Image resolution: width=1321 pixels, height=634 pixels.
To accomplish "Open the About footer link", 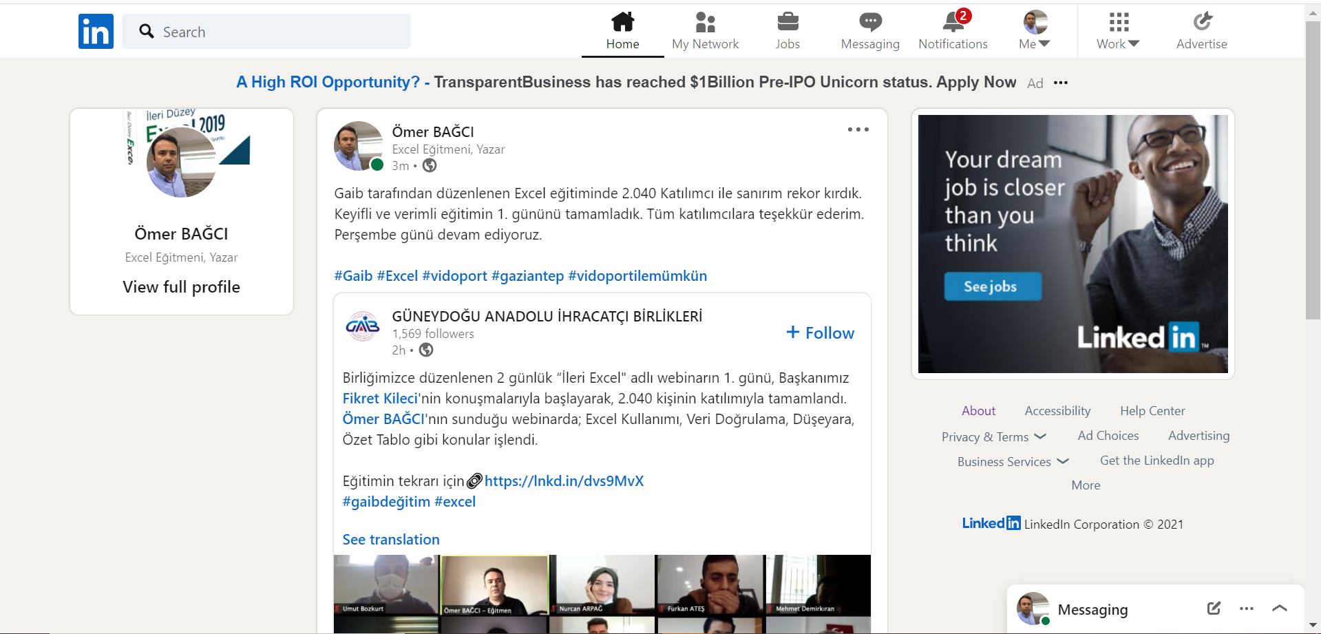I will coord(978,411).
